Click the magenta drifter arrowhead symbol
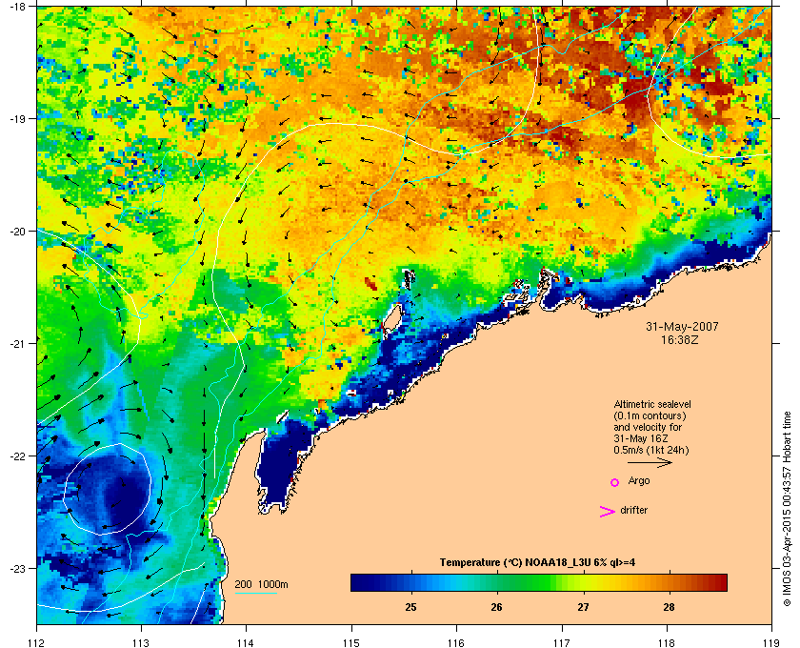Image resolution: width=800 pixels, height=648 pixels. [607, 512]
